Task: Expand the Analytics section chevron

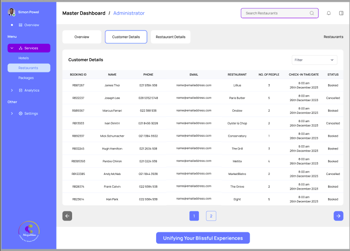Action: click(12, 90)
